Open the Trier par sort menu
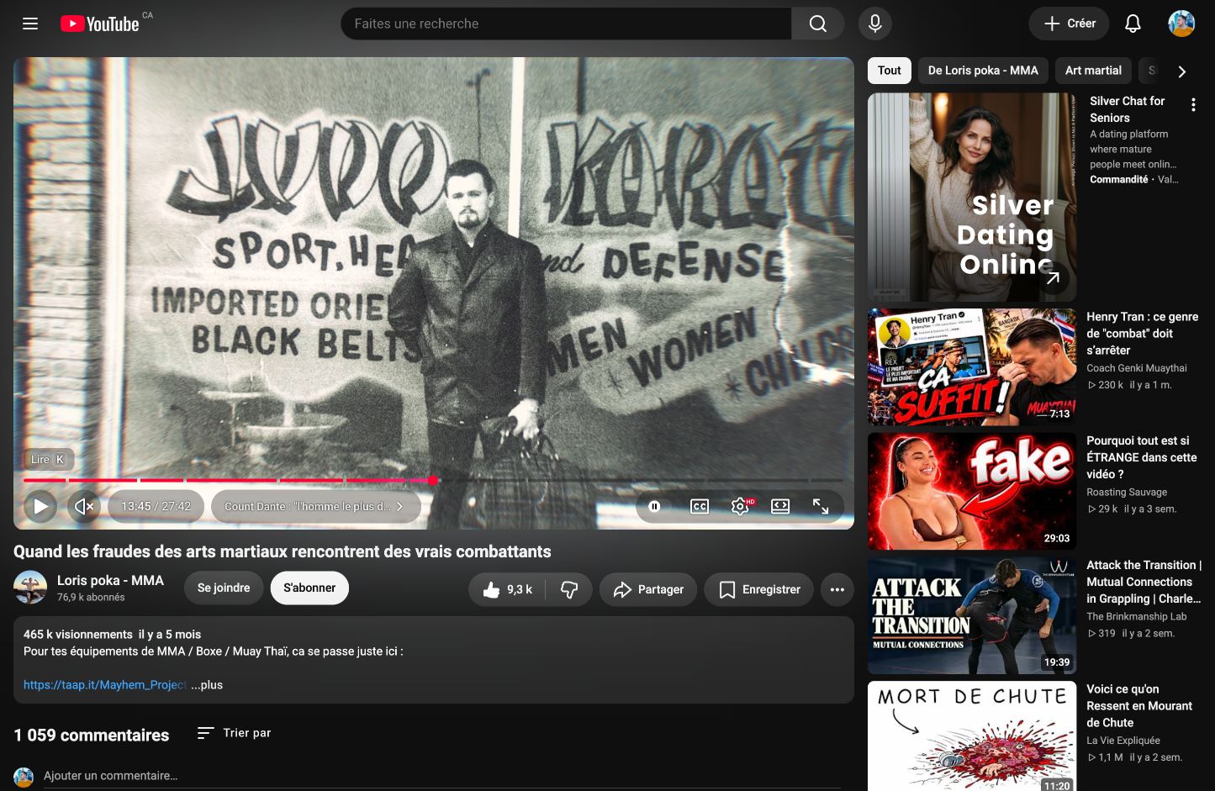Viewport: 1215px width, 791px height. (235, 733)
